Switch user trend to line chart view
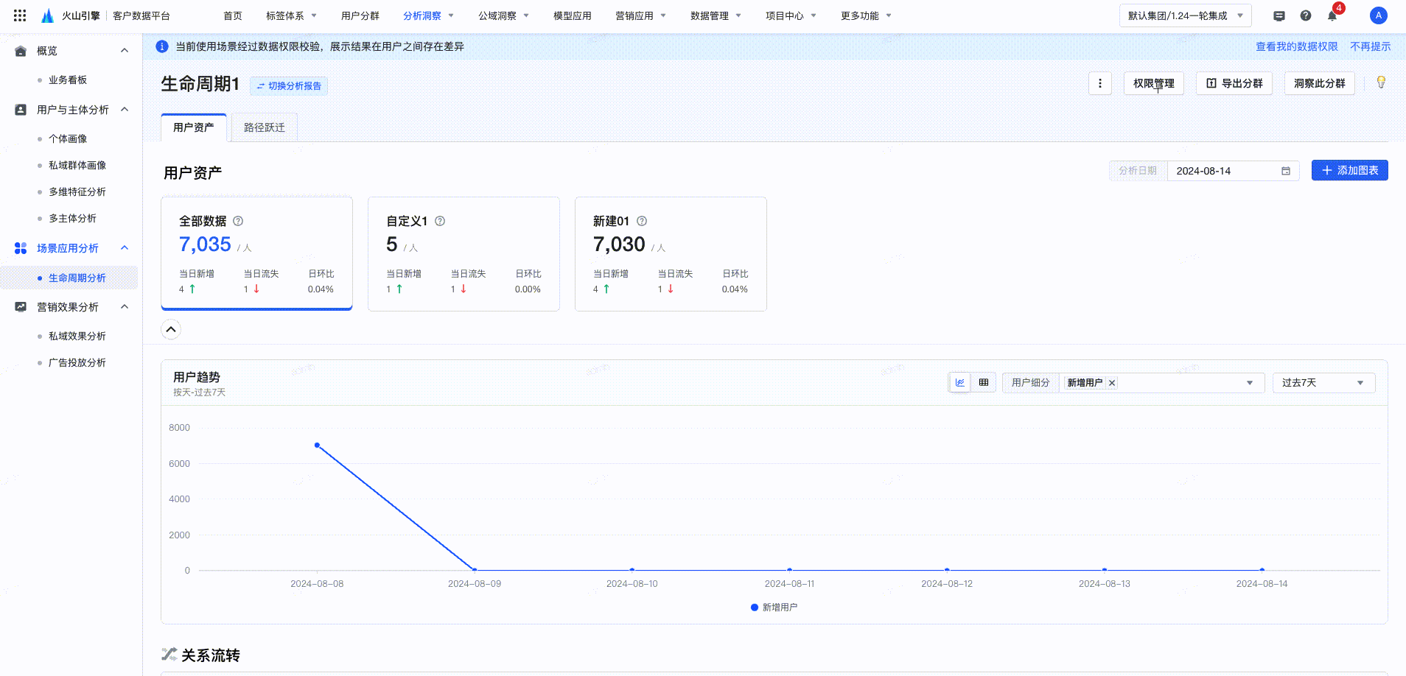 point(959,383)
